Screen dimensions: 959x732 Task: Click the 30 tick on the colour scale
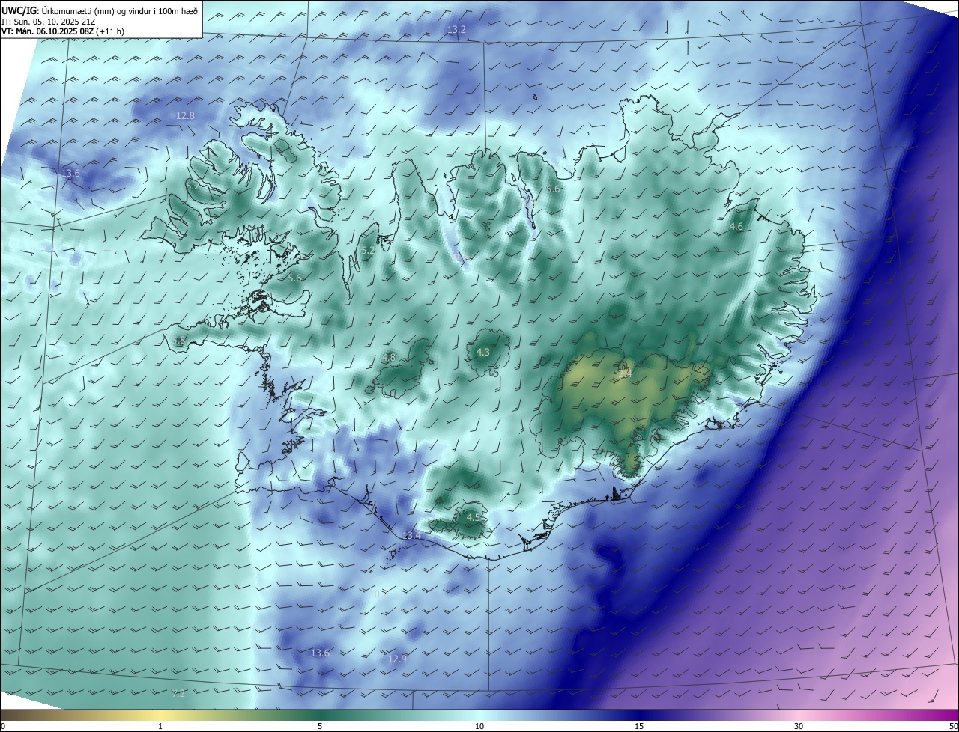(799, 726)
